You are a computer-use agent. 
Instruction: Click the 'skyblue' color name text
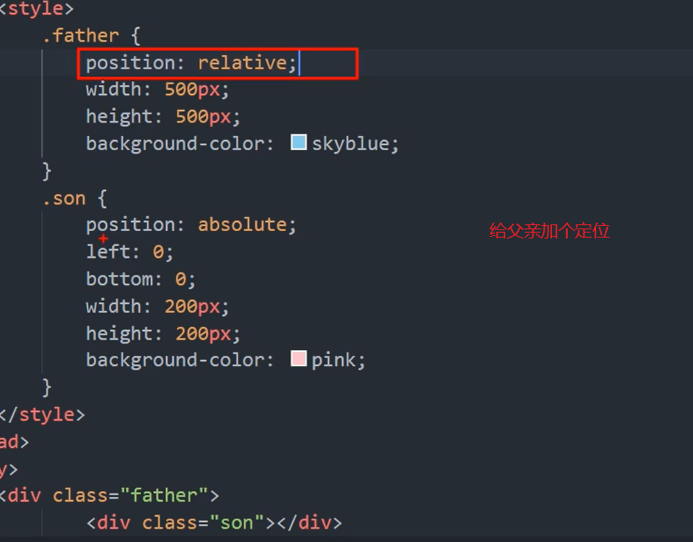pyautogui.click(x=350, y=144)
